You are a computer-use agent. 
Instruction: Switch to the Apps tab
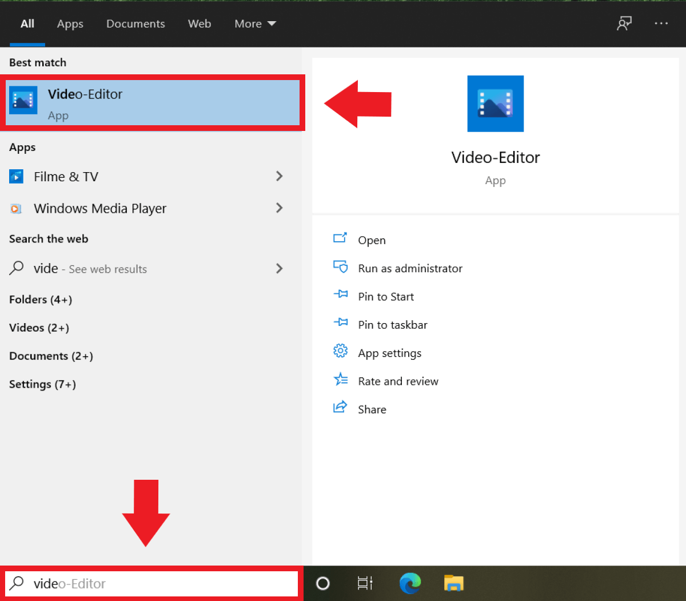pos(70,23)
